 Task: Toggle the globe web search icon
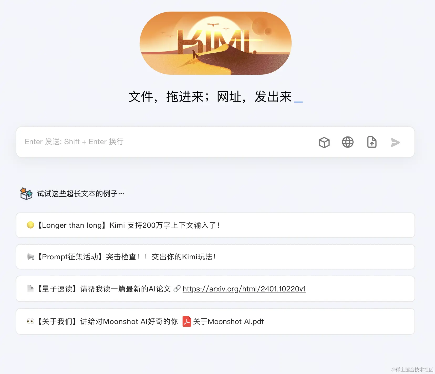coord(348,142)
